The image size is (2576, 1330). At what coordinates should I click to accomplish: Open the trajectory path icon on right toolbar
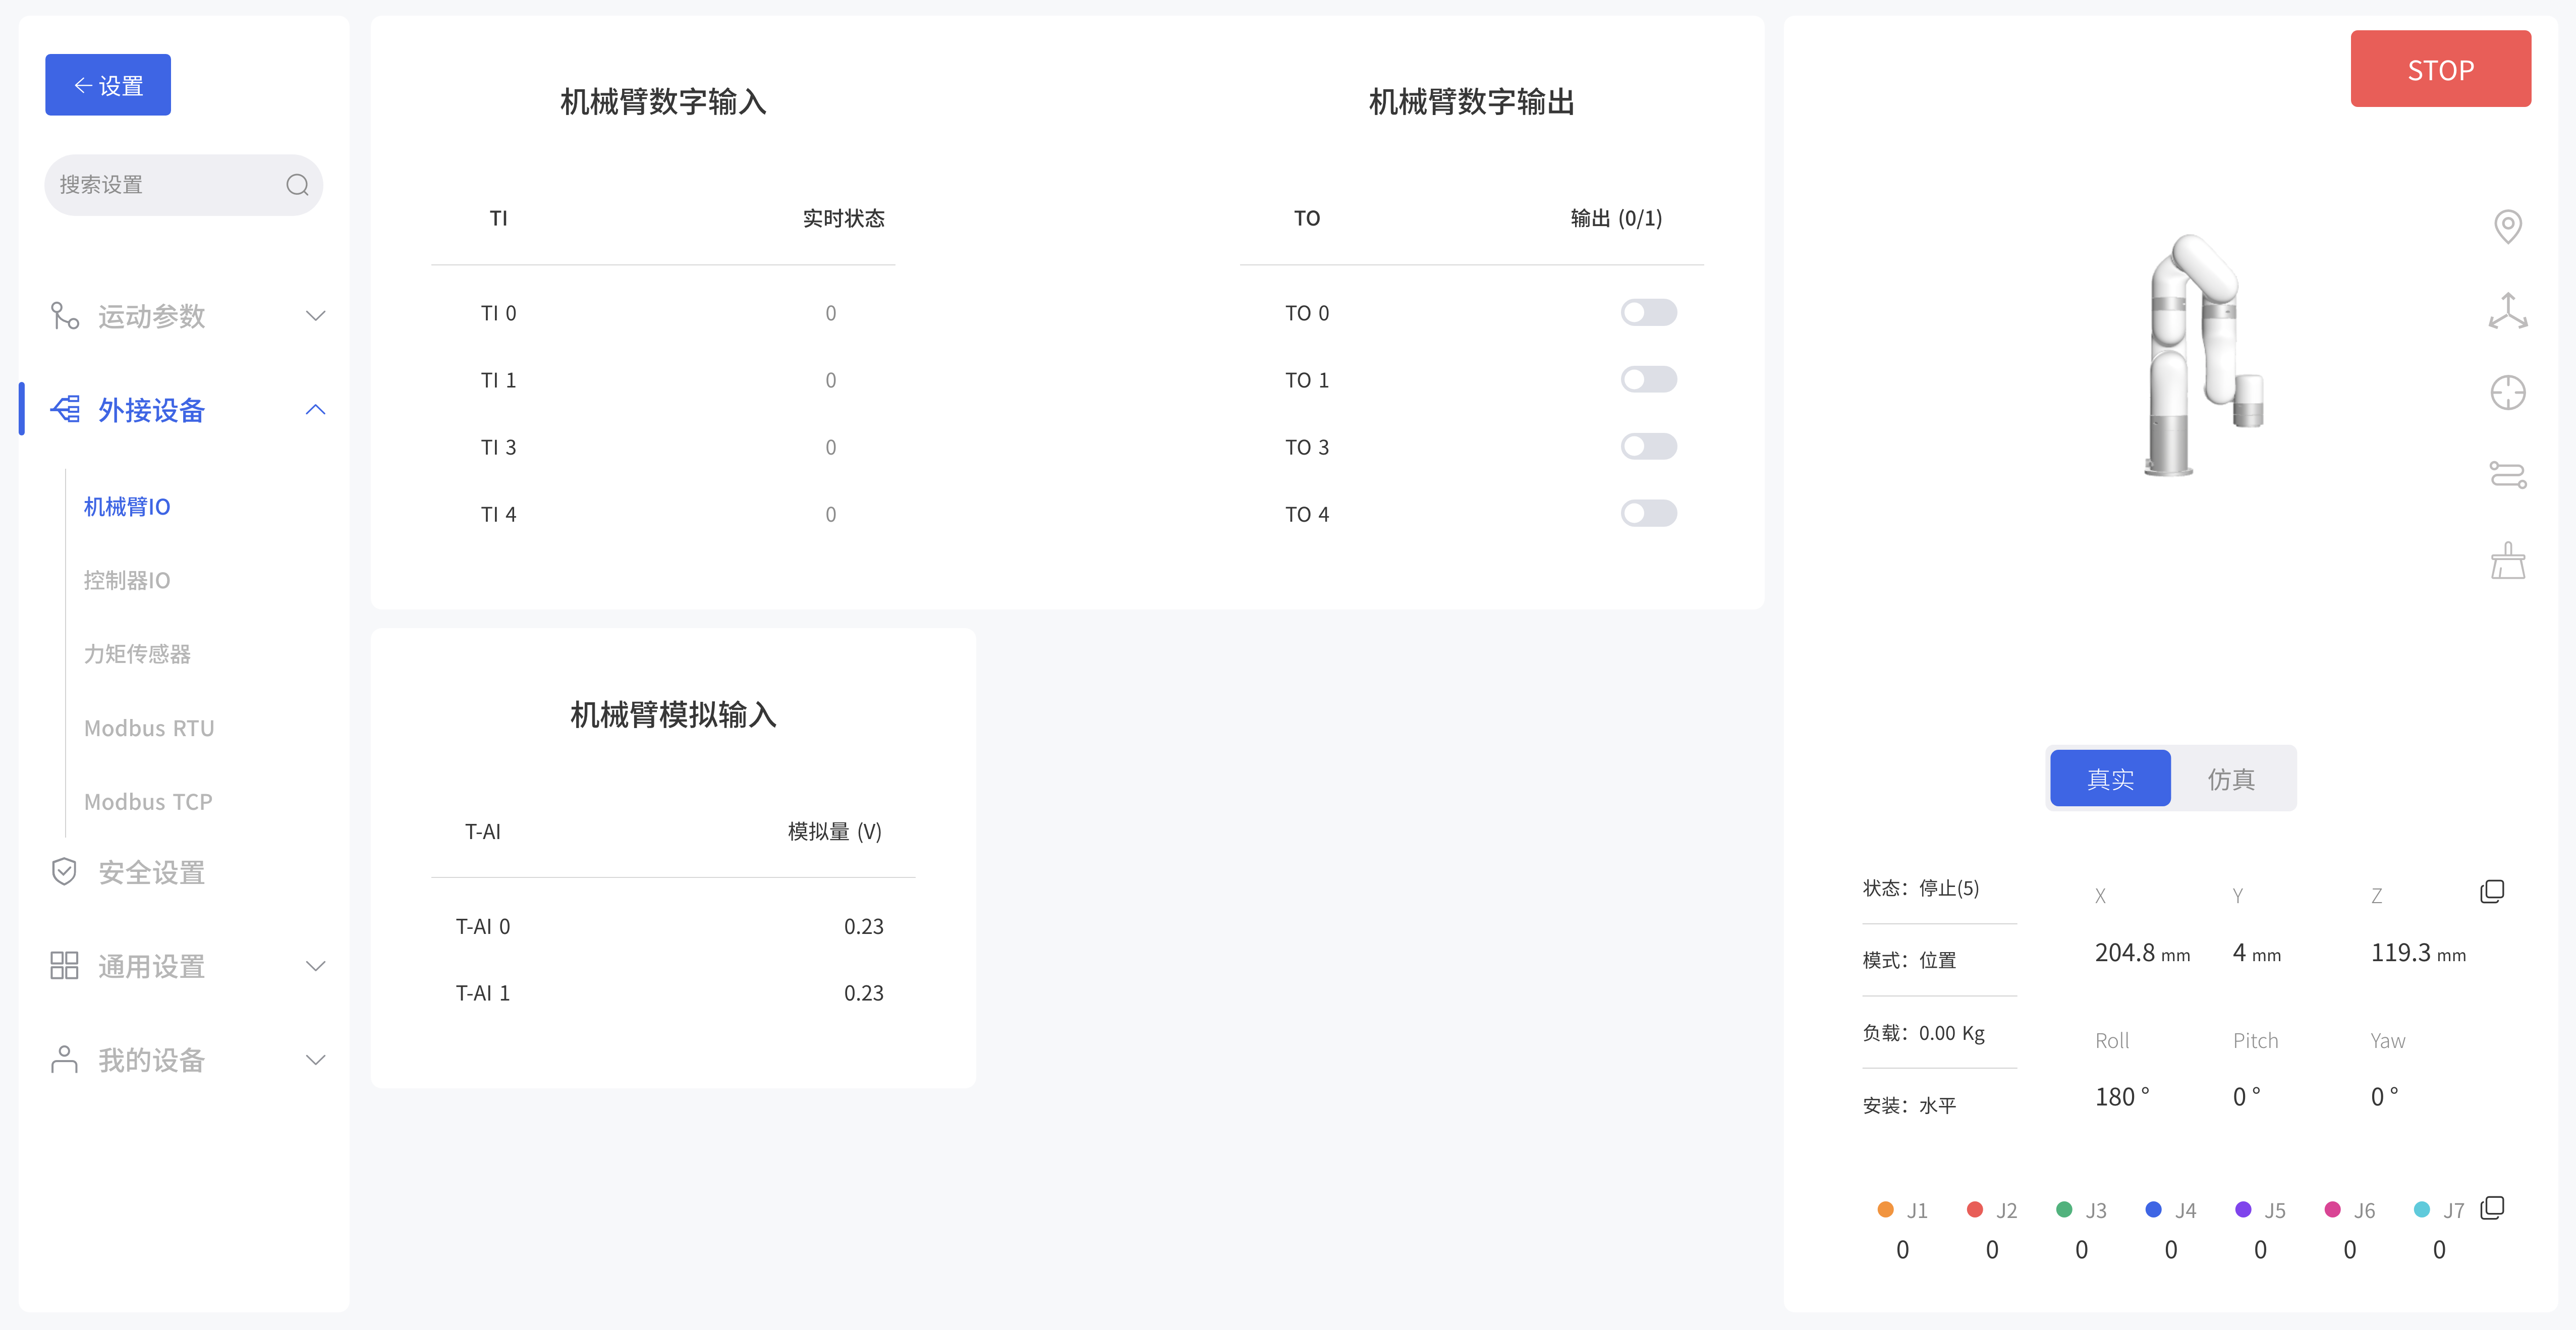tap(2508, 475)
